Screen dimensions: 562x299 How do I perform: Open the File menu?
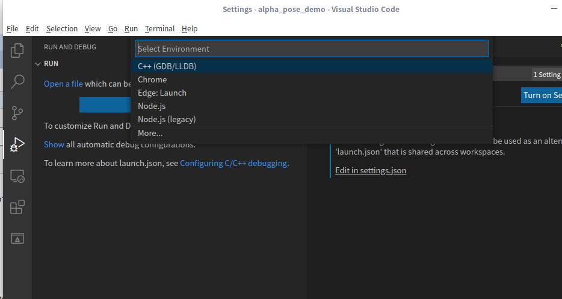pyautogui.click(x=12, y=29)
